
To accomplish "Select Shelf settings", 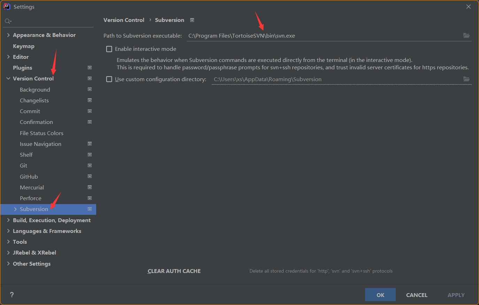I will [26, 155].
